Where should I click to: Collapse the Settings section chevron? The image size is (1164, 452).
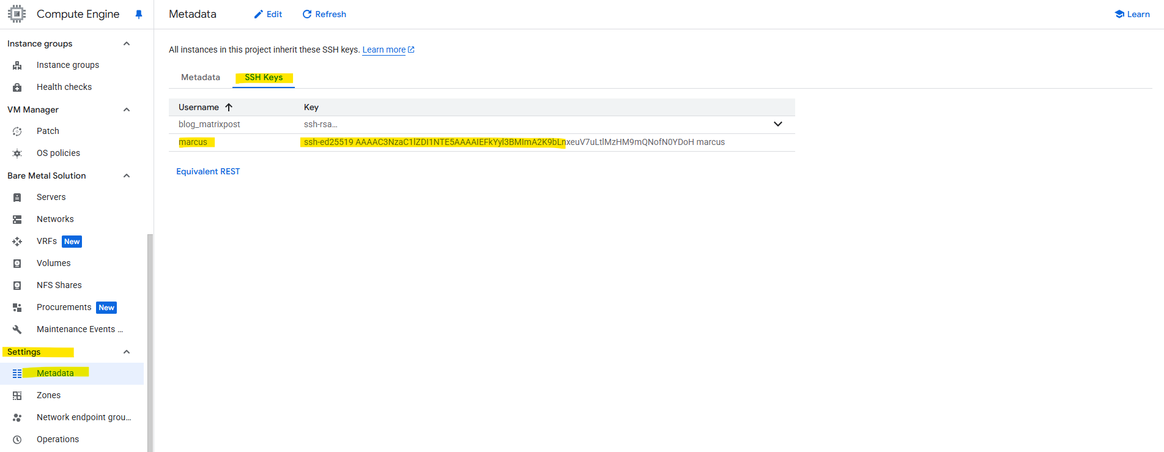tap(127, 352)
